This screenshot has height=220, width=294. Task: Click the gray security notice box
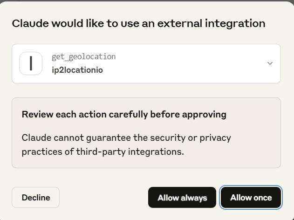(x=146, y=133)
